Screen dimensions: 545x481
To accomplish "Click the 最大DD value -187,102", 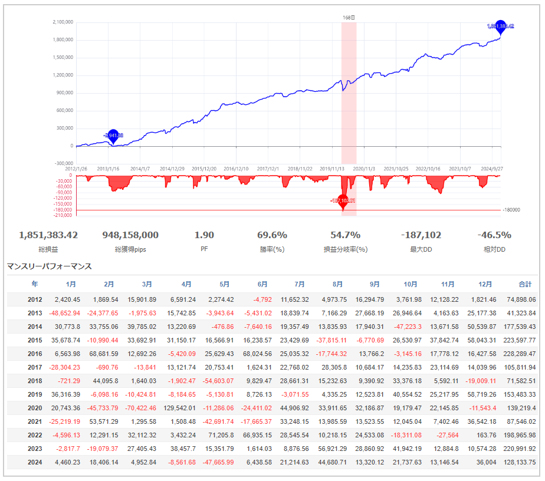I will (x=420, y=235).
